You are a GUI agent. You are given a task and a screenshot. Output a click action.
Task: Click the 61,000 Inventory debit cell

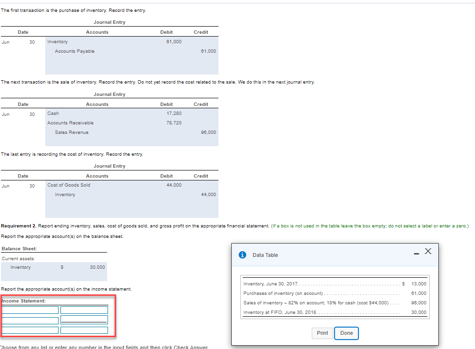[x=175, y=42]
